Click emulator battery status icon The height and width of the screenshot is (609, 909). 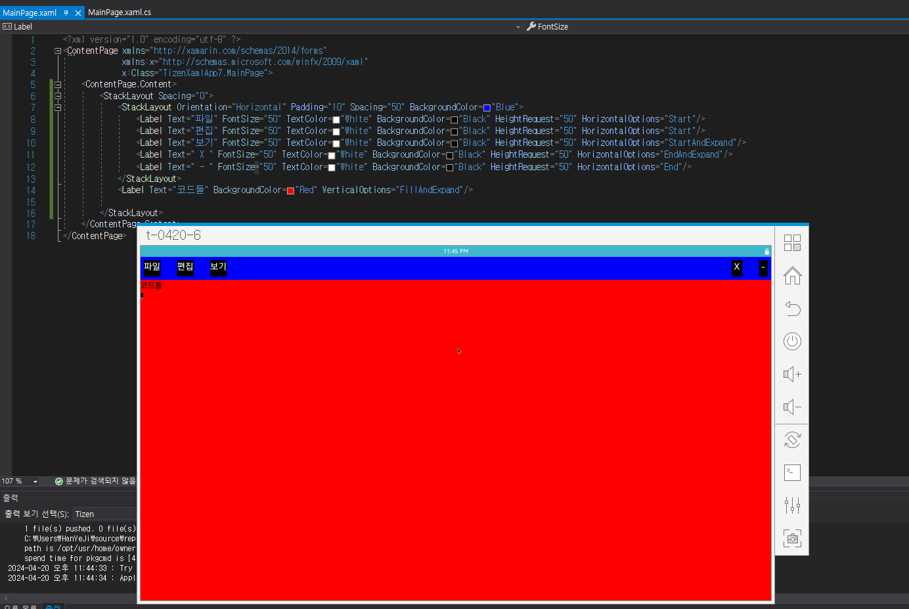coord(766,252)
